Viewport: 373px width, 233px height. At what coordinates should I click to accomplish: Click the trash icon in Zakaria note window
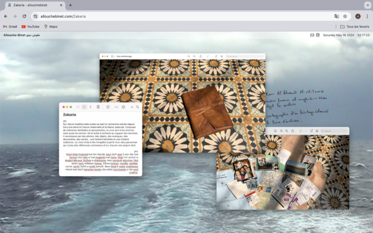click(98, 107)
